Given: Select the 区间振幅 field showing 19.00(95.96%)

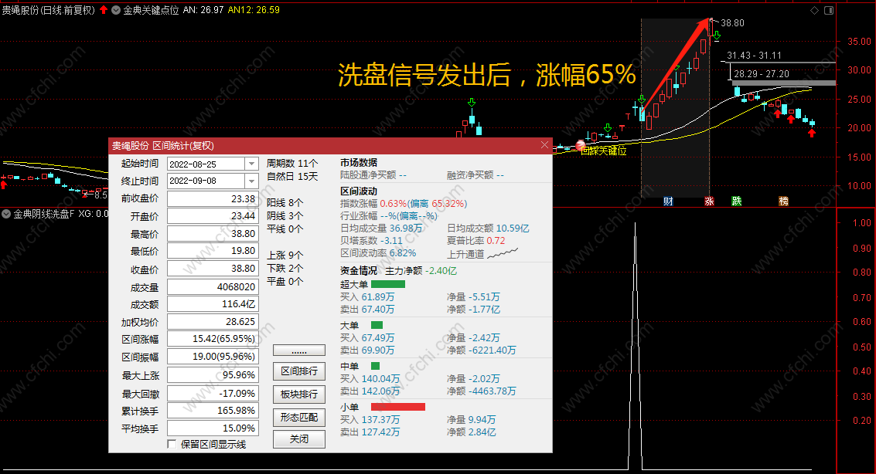Looking at the screenshot, I should point(213,357).
